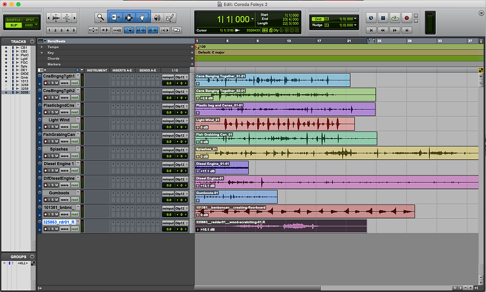Image resolution: width=486 pixels, height=292 pixels.
Task: Click the red Record transport button
Action: pyautogui.click(x=407, y=18)
